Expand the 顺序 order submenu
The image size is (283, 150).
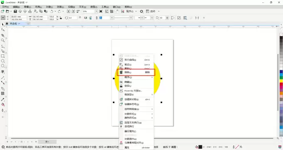tap(136, 77)
